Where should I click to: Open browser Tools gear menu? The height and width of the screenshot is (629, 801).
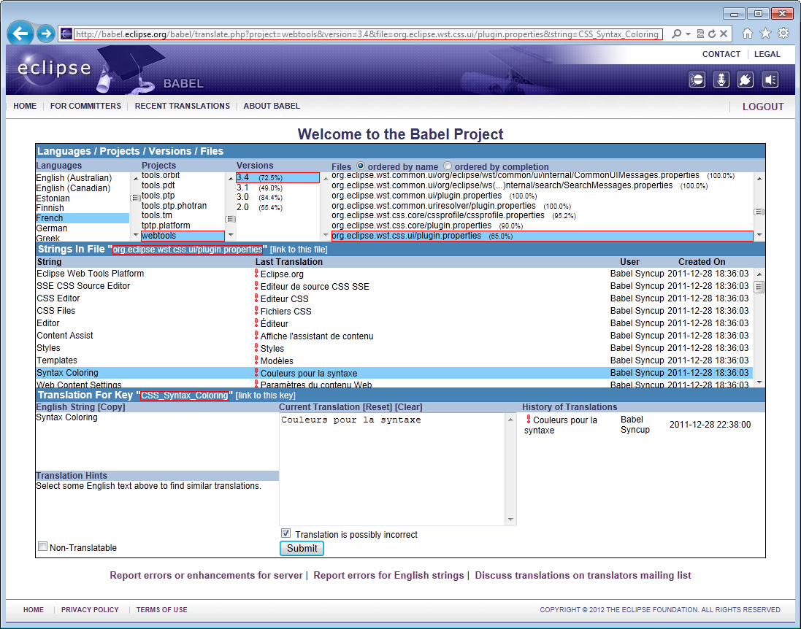(783, 34)
